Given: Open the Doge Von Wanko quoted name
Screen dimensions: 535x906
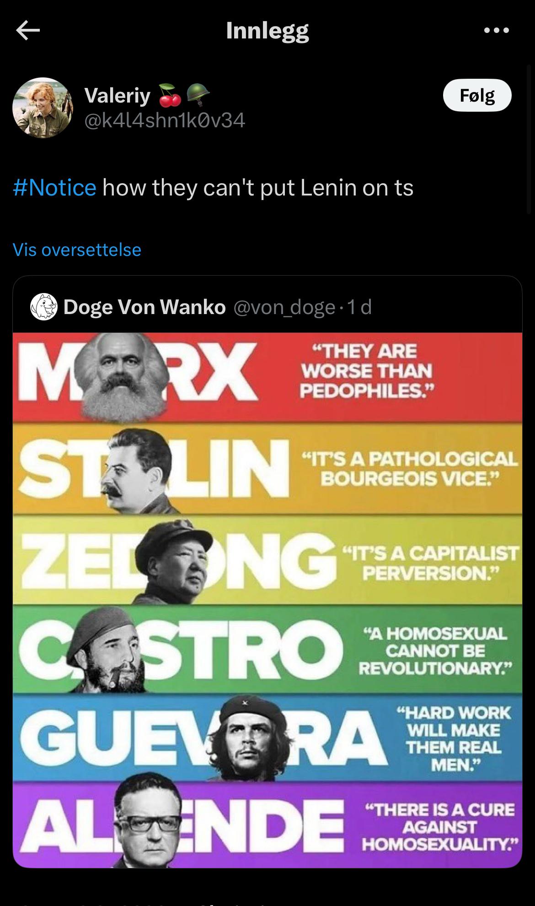Looking at the screenshot, I should (144, 307).
